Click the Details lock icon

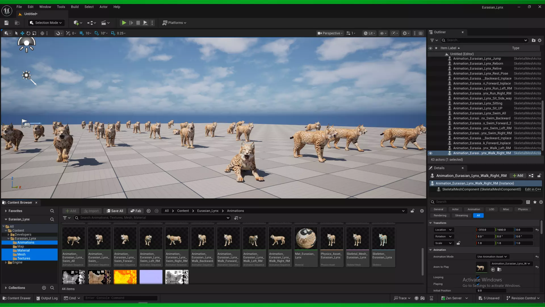[x=539, y=176]
